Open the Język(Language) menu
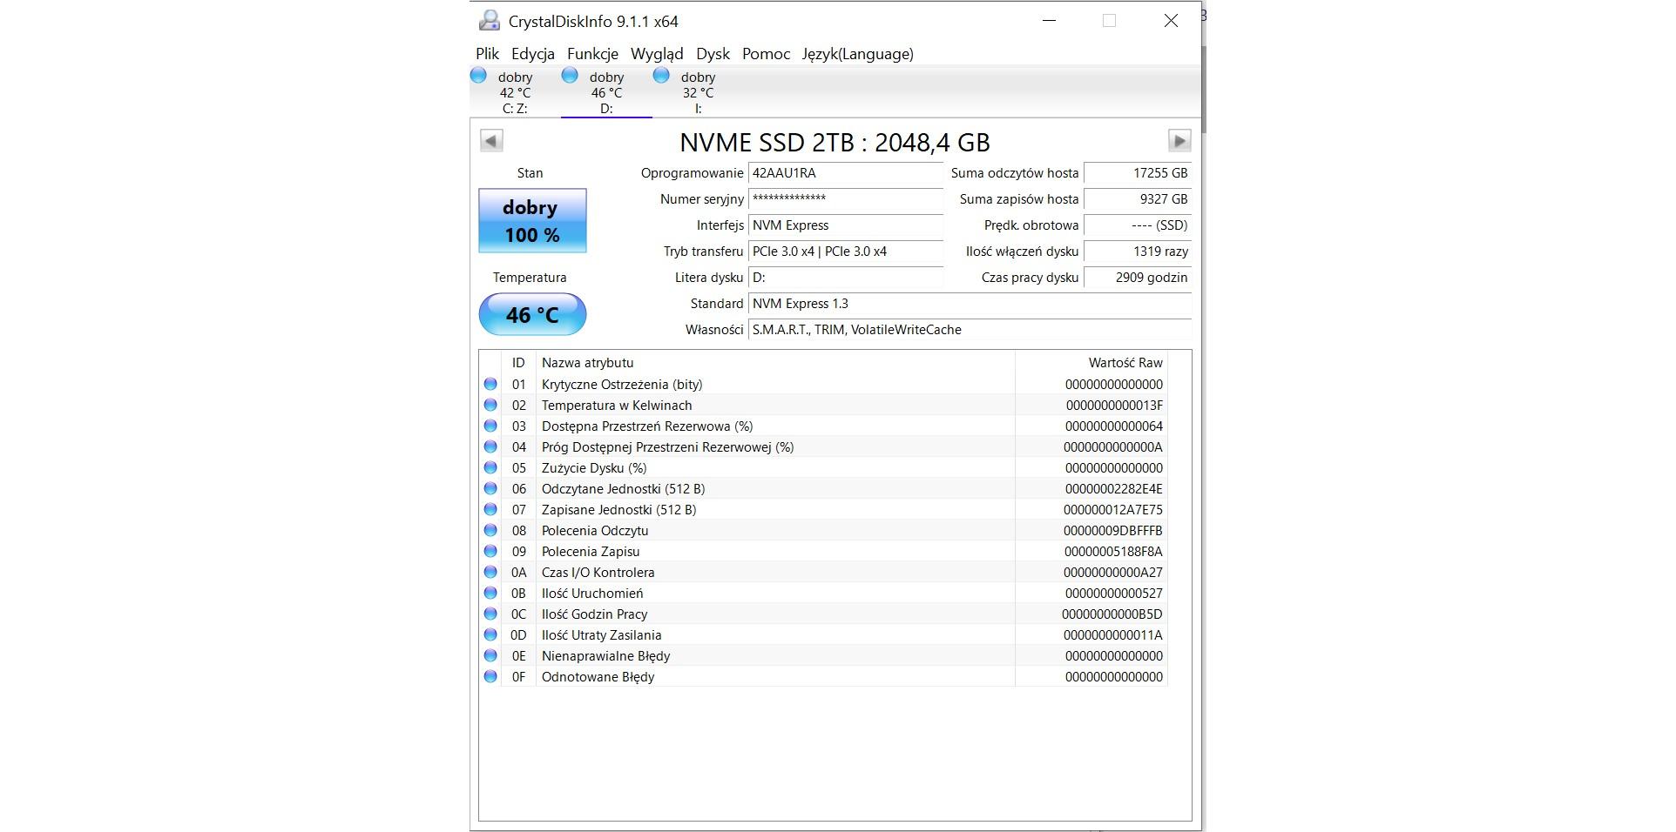Image resolution: width=1676 pixels, height=832 pixels. (857, 54)
